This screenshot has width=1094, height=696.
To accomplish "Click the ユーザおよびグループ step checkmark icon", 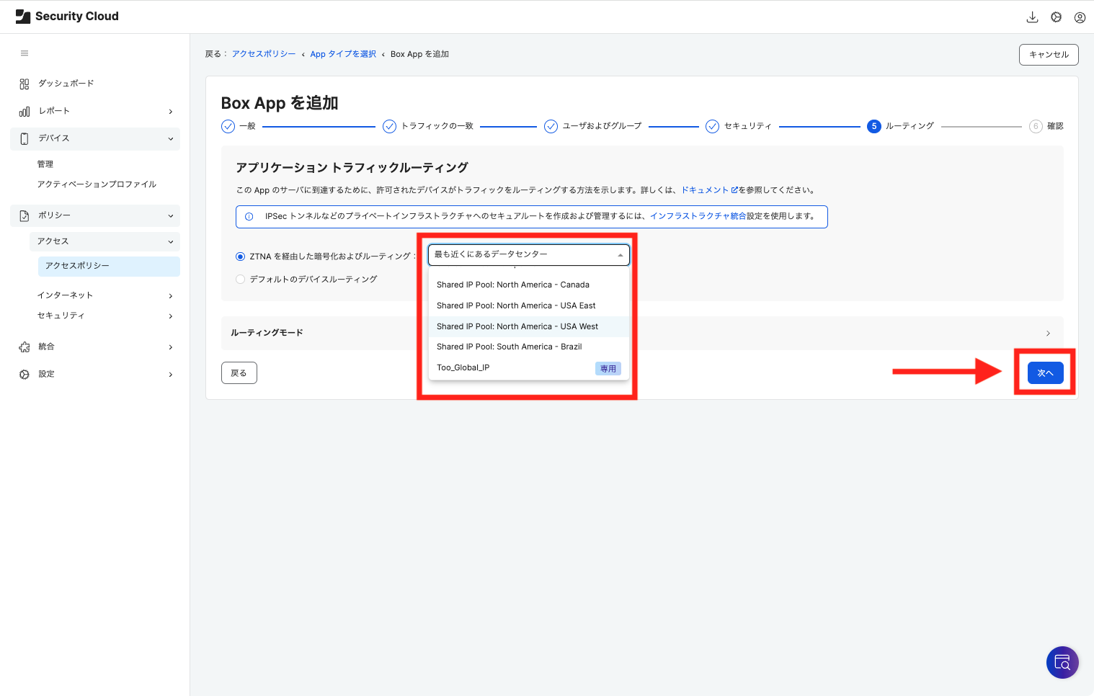I will (x=551, y=126).
